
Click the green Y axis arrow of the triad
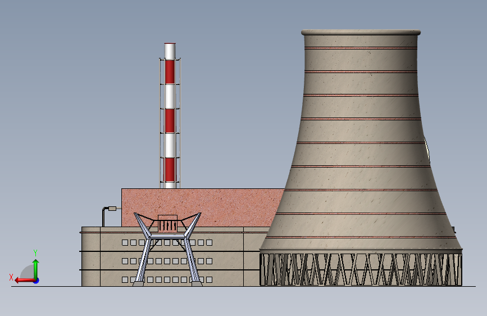(36, 269)
